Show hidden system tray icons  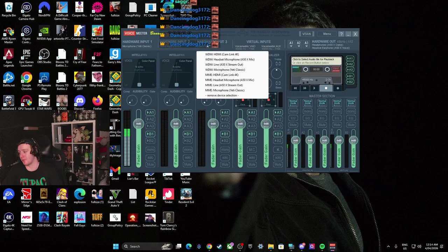click(388, 246)
